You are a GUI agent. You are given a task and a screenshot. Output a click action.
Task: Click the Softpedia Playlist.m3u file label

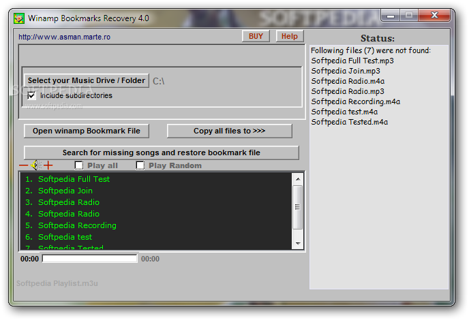[x=57, y=283]
